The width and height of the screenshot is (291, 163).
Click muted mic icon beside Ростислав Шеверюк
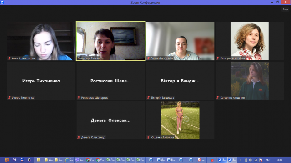pyautogui.click(x=79, y=98)
